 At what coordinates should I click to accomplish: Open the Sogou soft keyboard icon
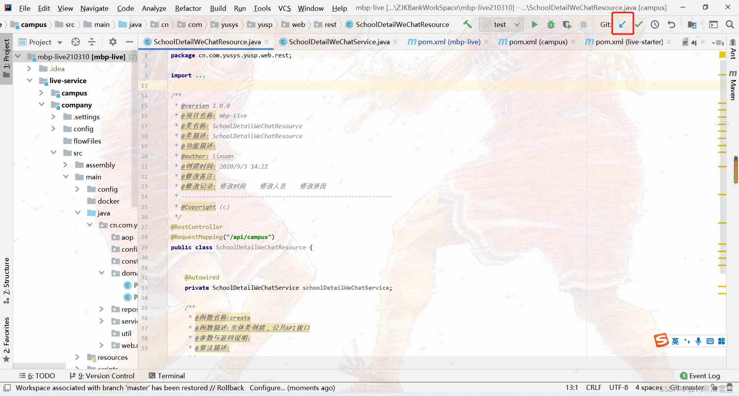click(x=710, y=341)
